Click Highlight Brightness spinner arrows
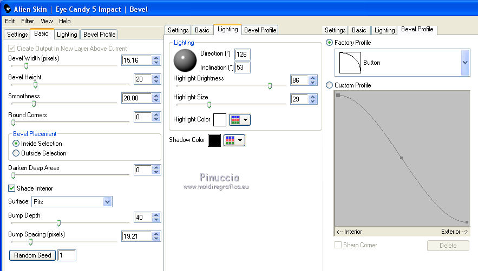 coord(312,80)
